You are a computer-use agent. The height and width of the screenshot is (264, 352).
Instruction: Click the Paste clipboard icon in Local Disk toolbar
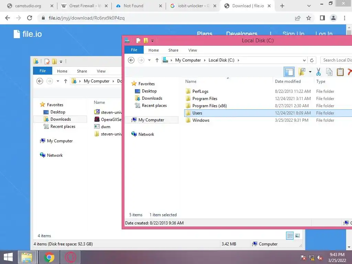pyautogui.click(x=340, y=72)
